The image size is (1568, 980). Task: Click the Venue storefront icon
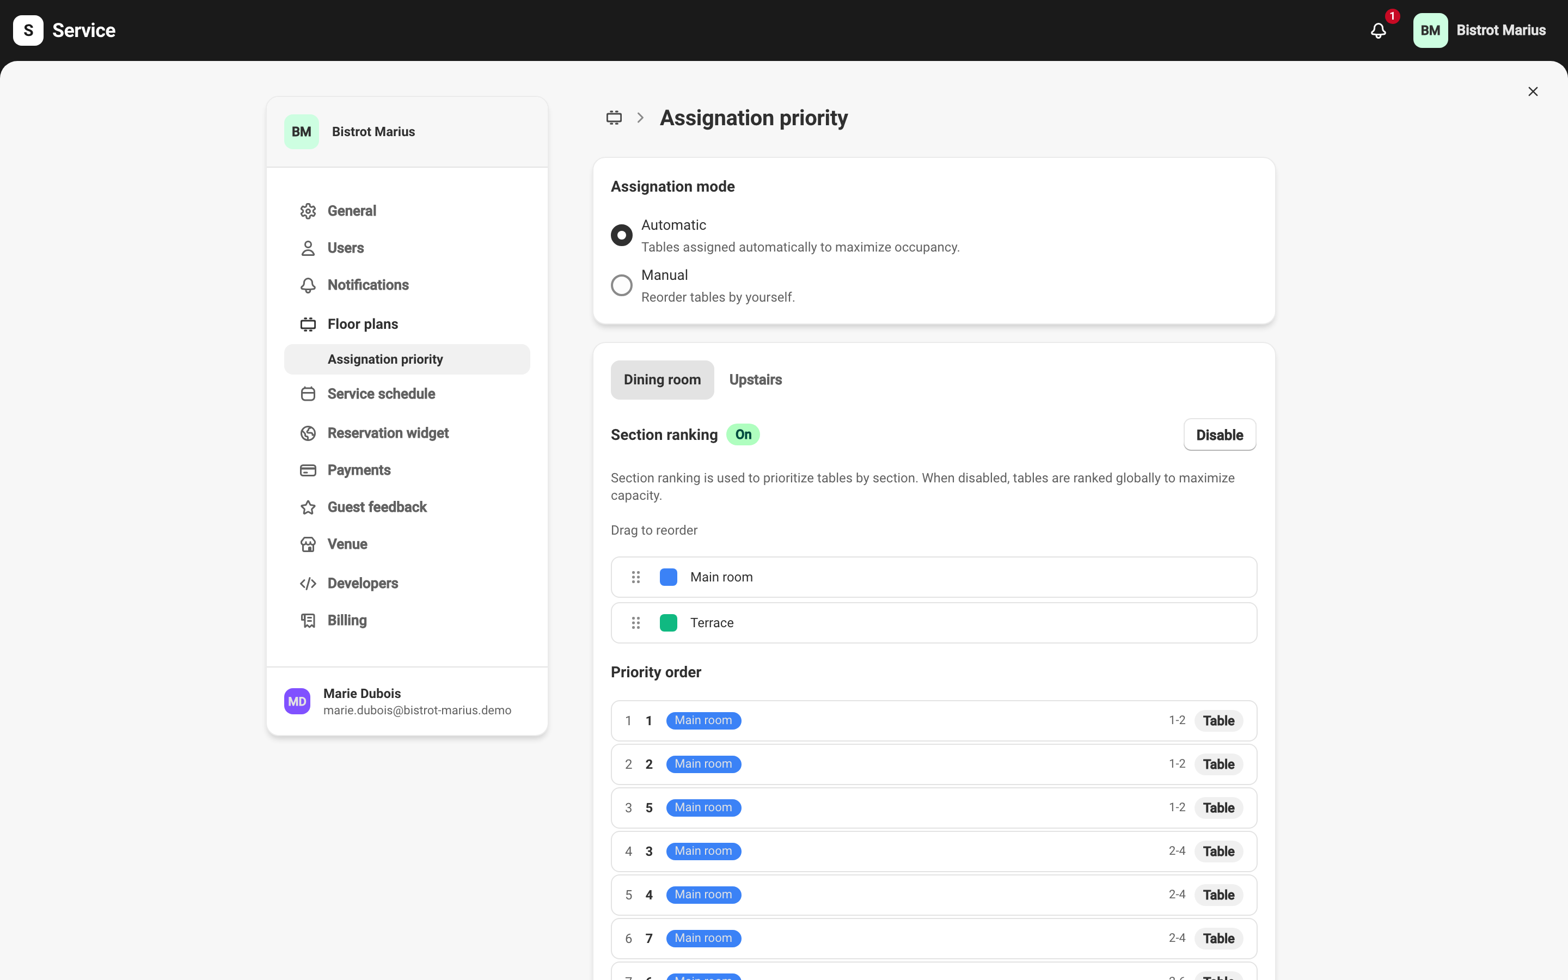(308, 544)
